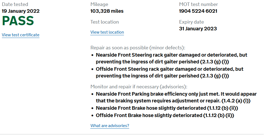The width and height of the screenshot is (267, 136).
Task: Click the green PASS result text
Action: [x=18, y=21]
